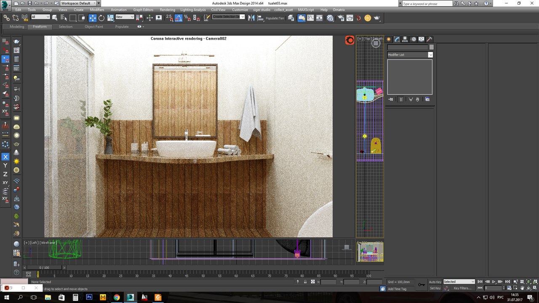
Task: Click the Go to End button
Action: 508,282
